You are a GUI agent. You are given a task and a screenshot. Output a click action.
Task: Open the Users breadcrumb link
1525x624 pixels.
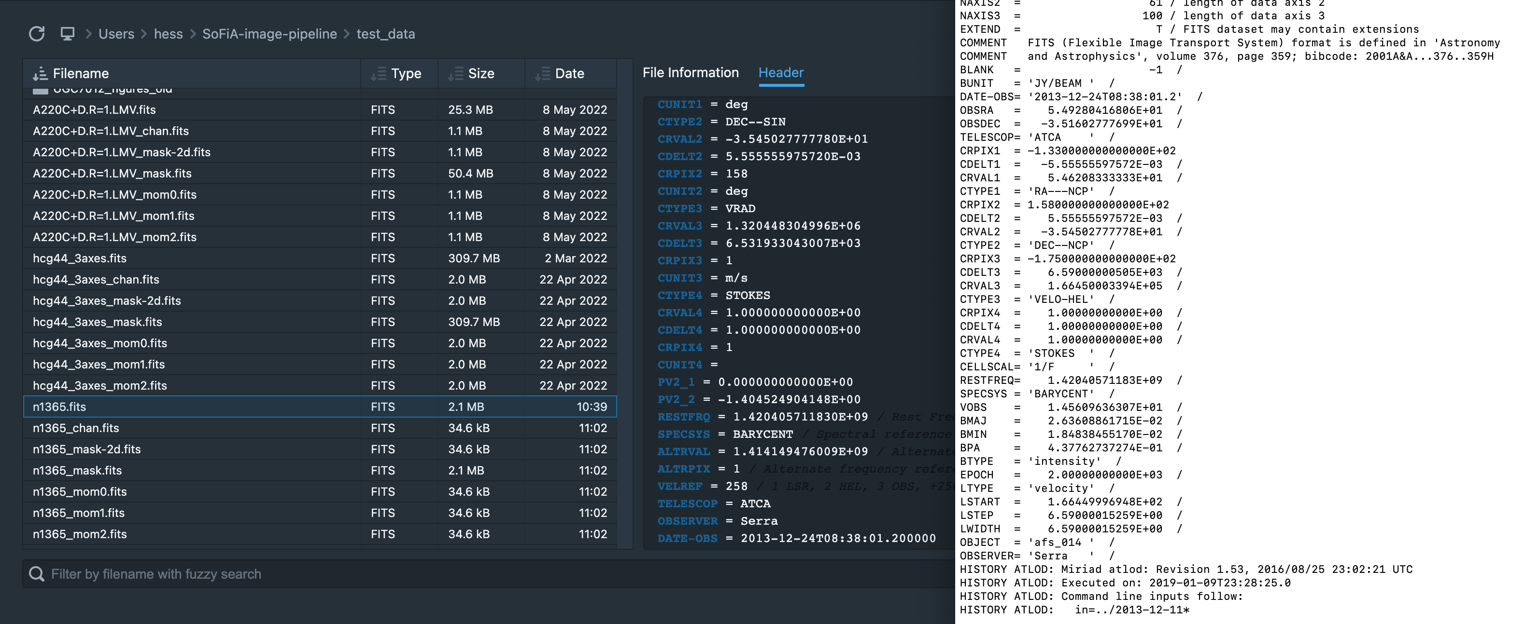(x=116, y=34)
